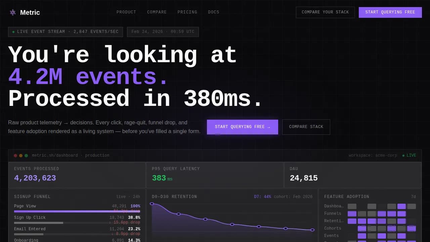The width and height of the screenshot is (430, 242).
Task: Click the green window dot on the dashboard mockup
Action: 26,155
